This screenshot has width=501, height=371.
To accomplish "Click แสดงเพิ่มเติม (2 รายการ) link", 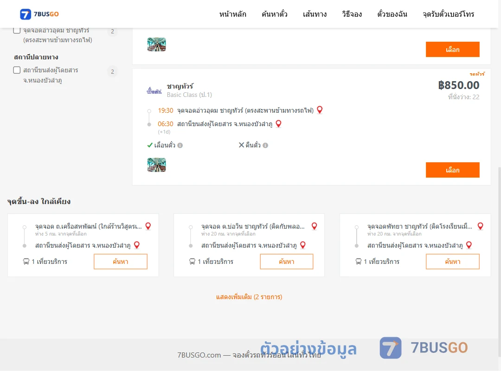I will pyautogui.click(x=249, y=297).
